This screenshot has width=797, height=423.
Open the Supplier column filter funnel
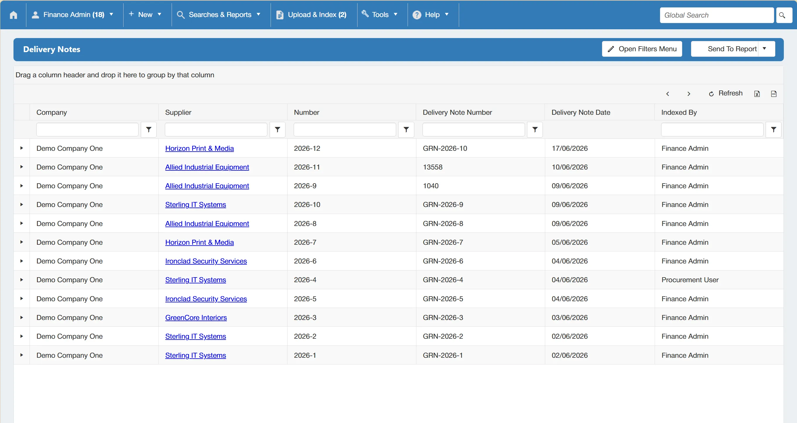pos(278,129)
